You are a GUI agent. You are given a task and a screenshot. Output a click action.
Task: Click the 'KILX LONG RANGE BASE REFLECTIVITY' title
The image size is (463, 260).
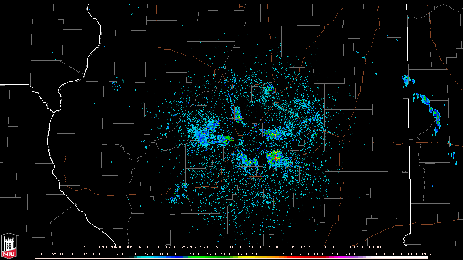click(127, 247)
